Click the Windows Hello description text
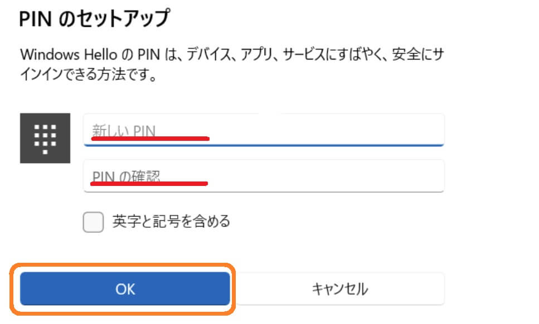Image resolution: width=539 pixels, height=324 pixels. click(232, 64)
